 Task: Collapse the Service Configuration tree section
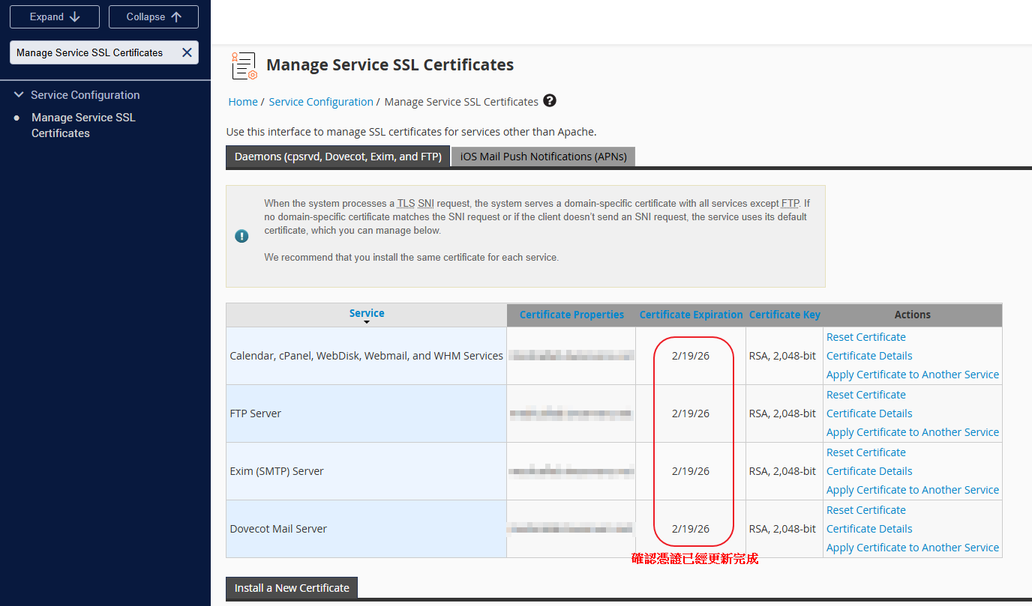point(19,95)
